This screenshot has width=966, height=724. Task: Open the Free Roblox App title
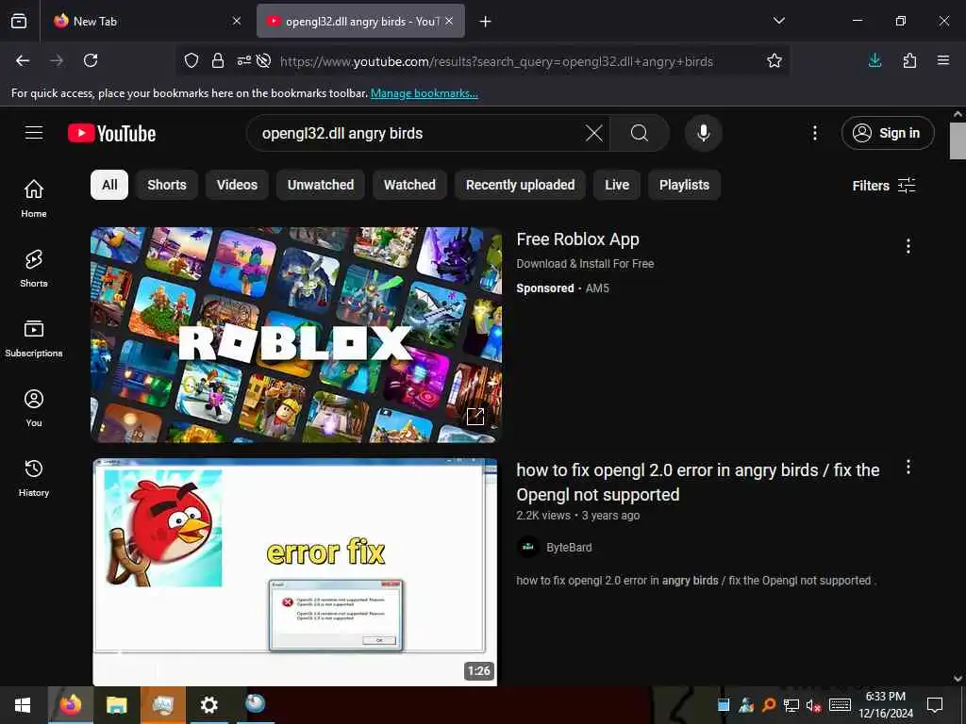[577, 239]
